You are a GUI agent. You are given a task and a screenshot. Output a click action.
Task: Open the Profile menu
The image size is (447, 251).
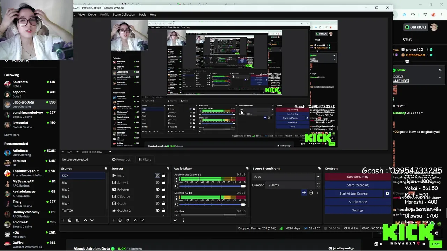(104, 15)
